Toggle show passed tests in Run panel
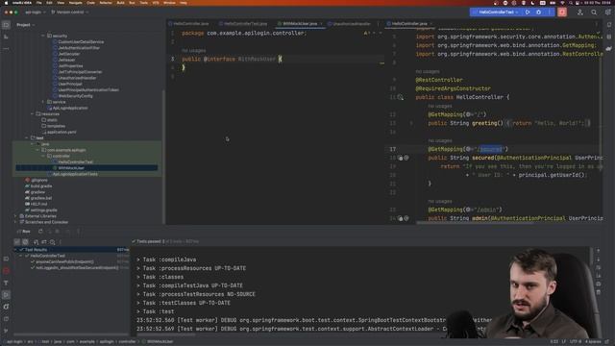Image resolution: width=615 pixels, height=346 pixels. click(x=17, y=242)
